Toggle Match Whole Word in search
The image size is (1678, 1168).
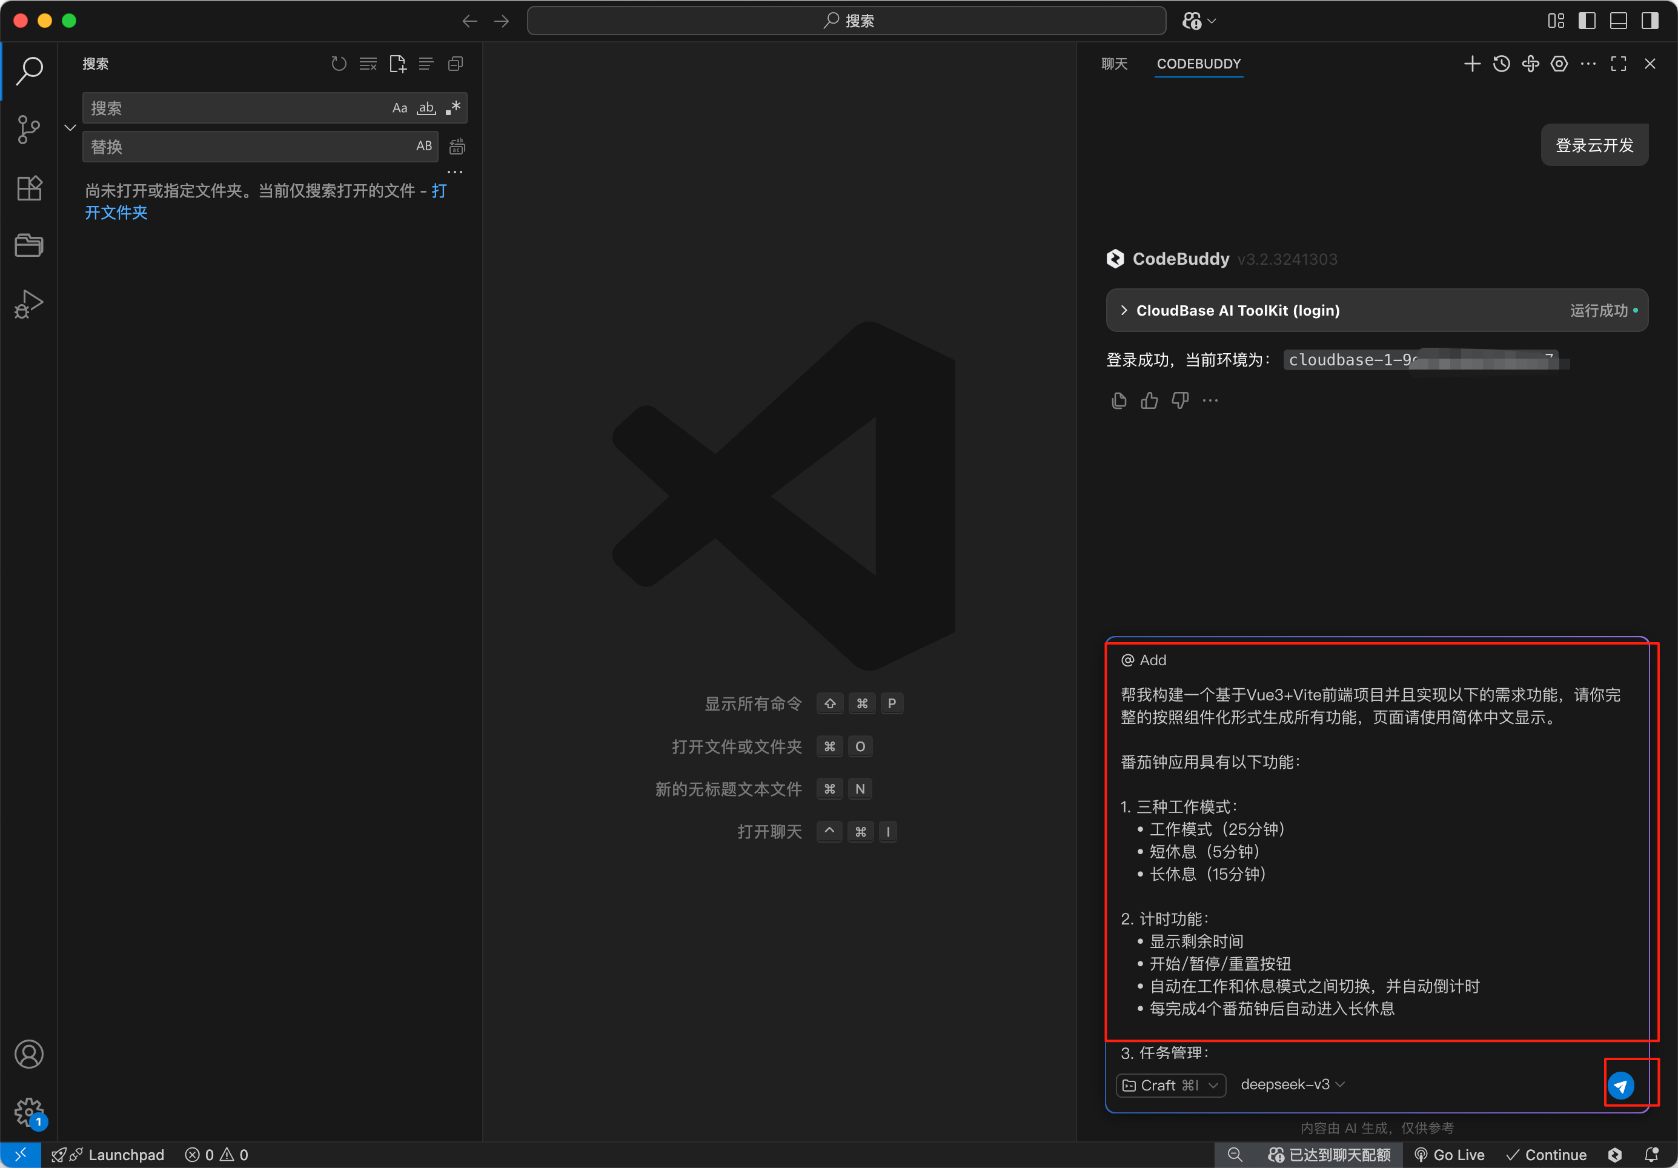426,108
